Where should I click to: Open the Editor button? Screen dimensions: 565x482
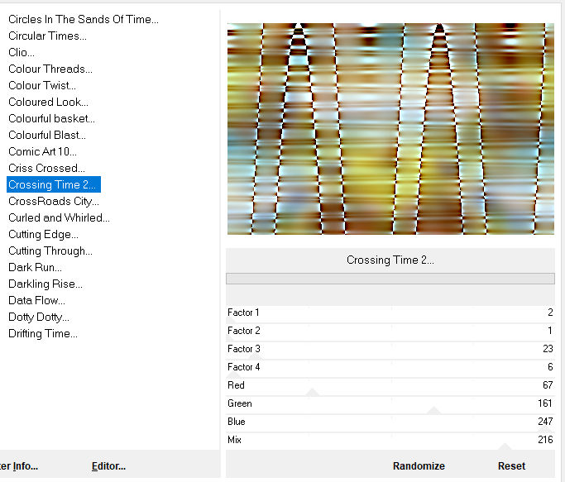tap(108, 466)
